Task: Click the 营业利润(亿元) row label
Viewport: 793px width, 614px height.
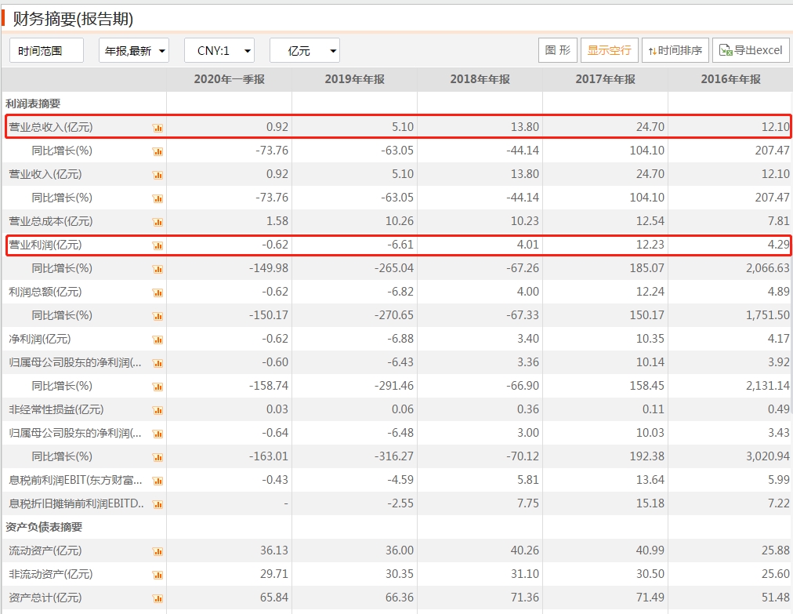Action: 45,245
